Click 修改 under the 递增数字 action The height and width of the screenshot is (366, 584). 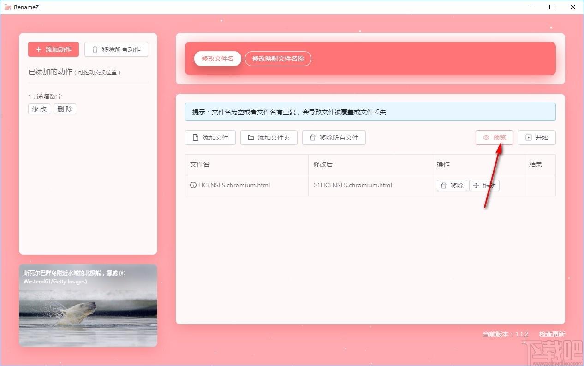coord(39,109)
